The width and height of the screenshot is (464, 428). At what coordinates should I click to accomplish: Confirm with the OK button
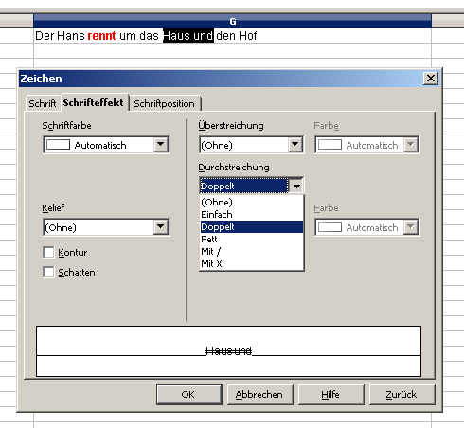pyautogui.click(x=189, y=395)
